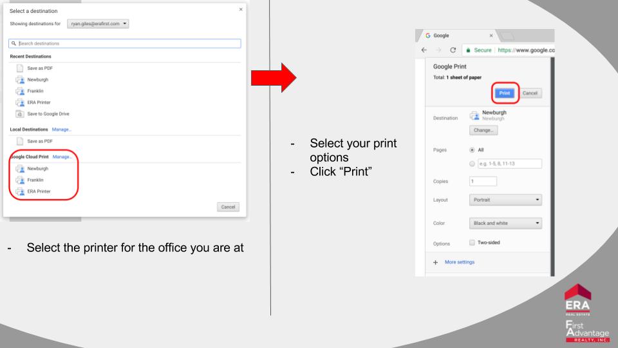Switch to the Google tab
The height and width of the screenshot is (348, 618).
click(458, 35)
